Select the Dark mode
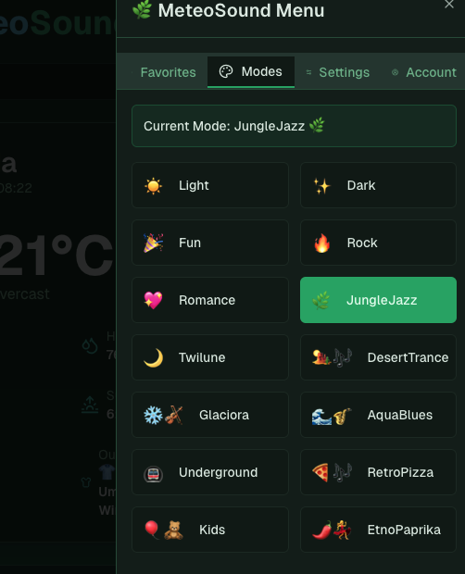Image resolution: width=465 pixels, height=574 pixels. (x=378, y=185)
